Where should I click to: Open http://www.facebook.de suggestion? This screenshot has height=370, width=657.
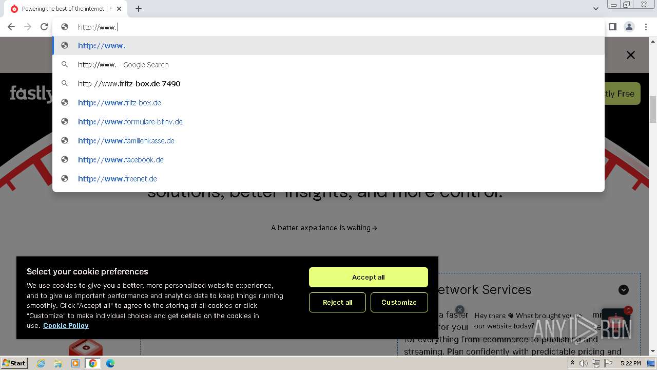tap(328, 160)
